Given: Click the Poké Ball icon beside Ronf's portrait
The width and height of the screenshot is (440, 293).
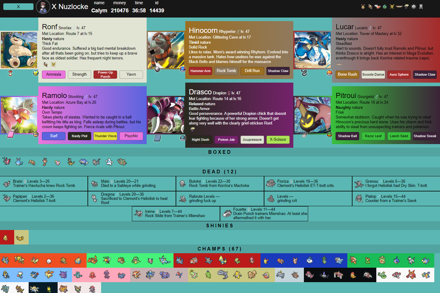Looking at the screenshot, I should tap(36, 73).
